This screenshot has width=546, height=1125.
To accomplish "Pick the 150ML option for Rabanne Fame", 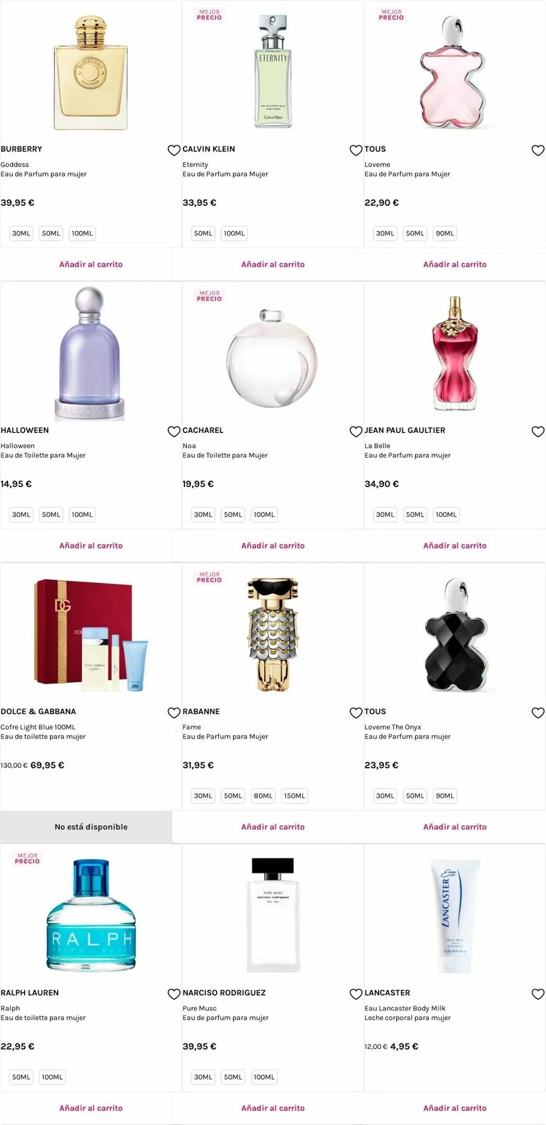I will click(x=294, y=795).
